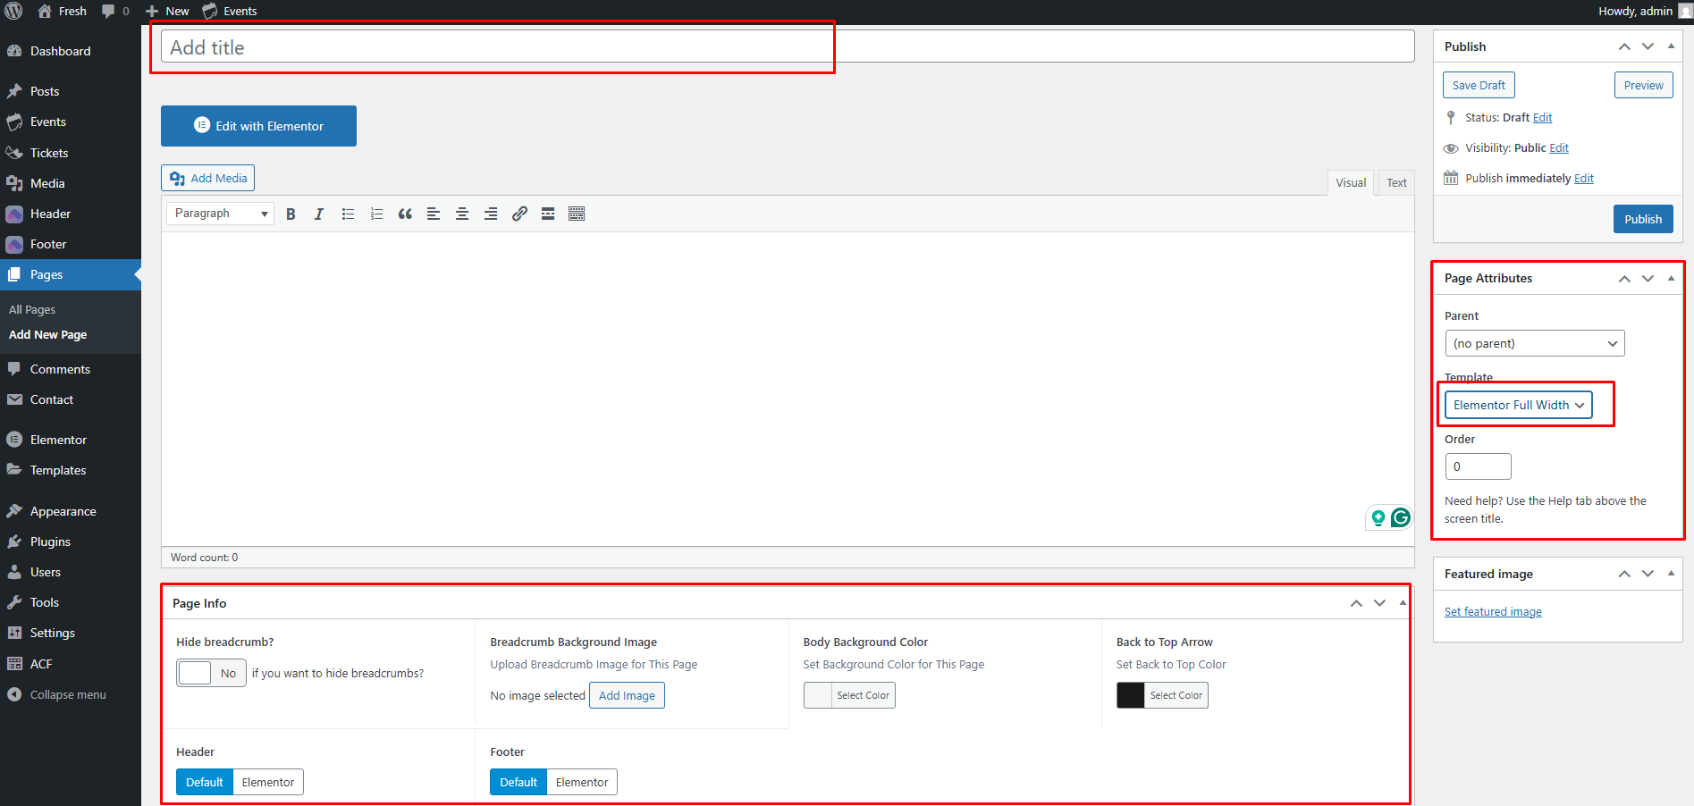Click the Preview button
The image size is (1694, 806).
point(1643,85)
